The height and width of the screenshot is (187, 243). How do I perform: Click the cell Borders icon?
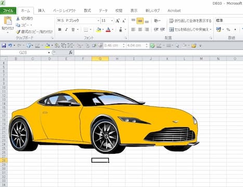[86, 30]
